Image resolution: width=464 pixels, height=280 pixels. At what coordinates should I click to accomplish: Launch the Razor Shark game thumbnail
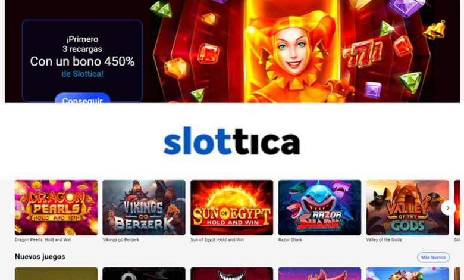(x=319, y=207)
